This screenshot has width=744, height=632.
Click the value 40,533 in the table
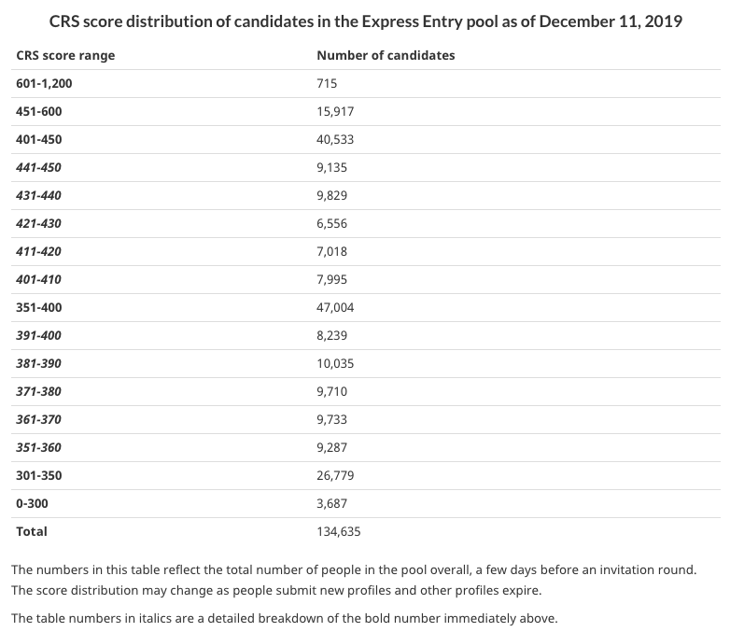coord(335,139)
